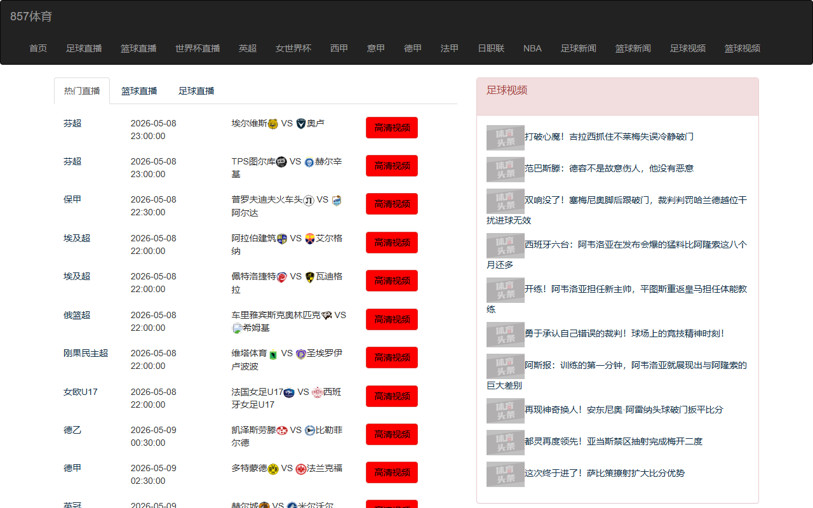This screenshot has width=813, height=508.
Task: Click 高清视频 for 德乙 match
Action: 392,434
